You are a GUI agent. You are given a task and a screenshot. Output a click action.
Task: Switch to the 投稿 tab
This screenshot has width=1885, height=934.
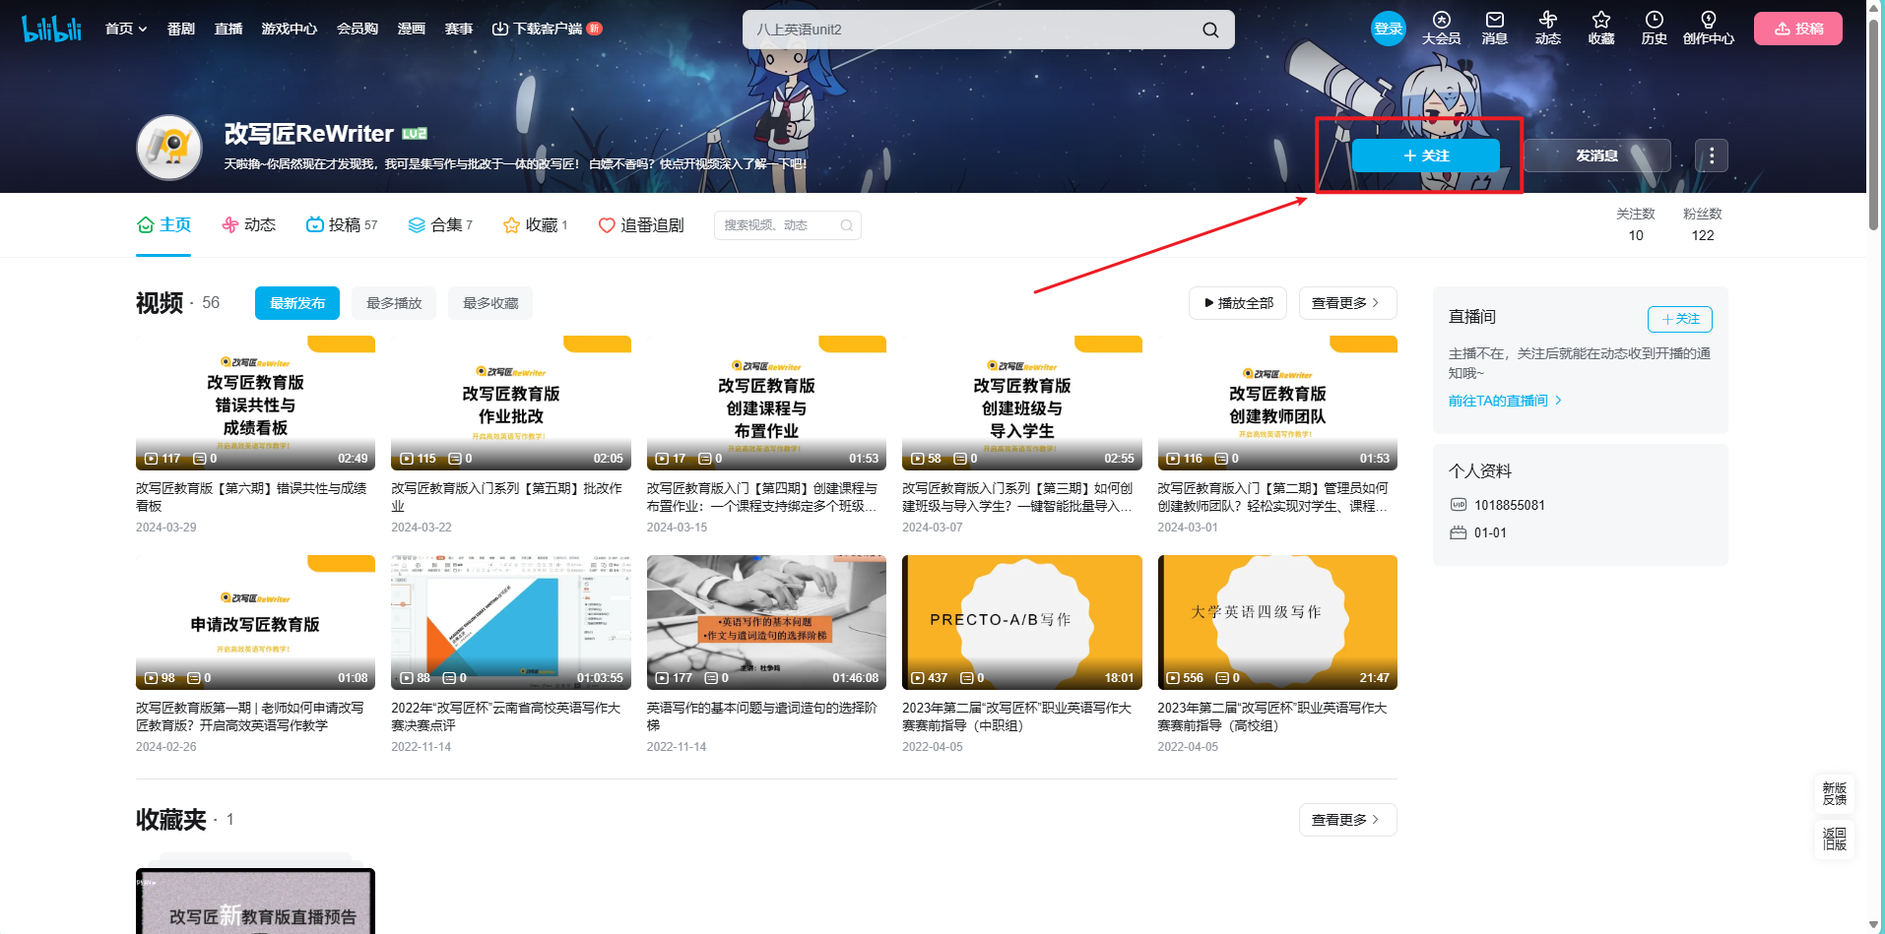tap(342, 225)
